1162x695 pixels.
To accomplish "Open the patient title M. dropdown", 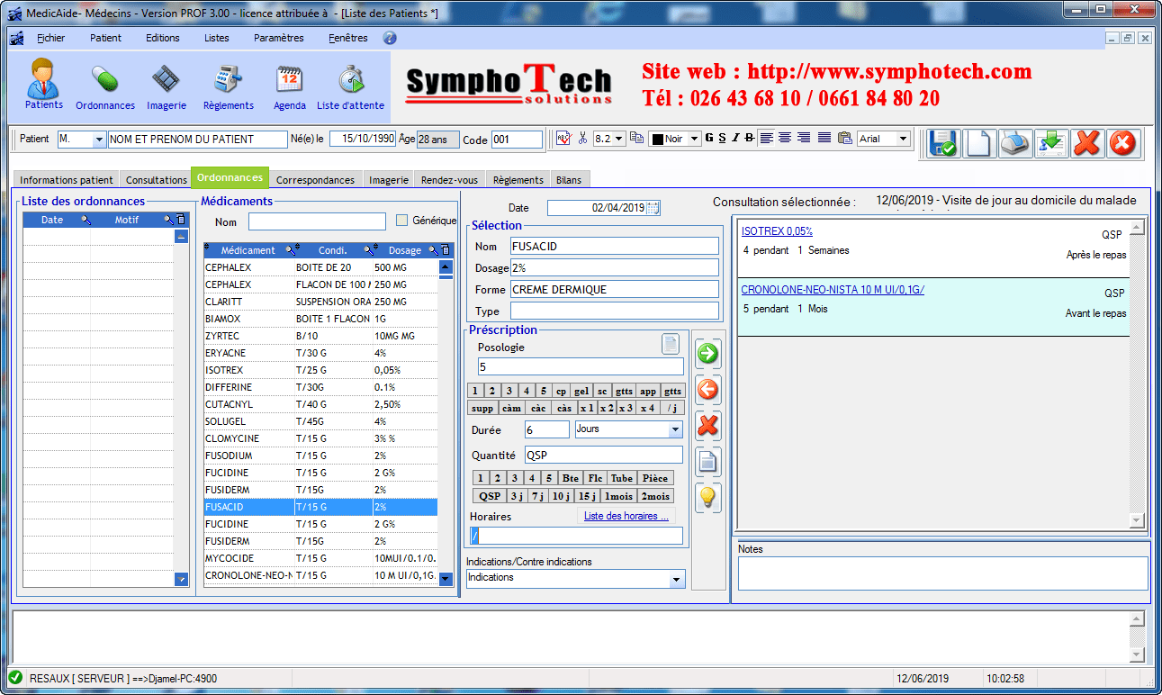I will tap(98, 140).
